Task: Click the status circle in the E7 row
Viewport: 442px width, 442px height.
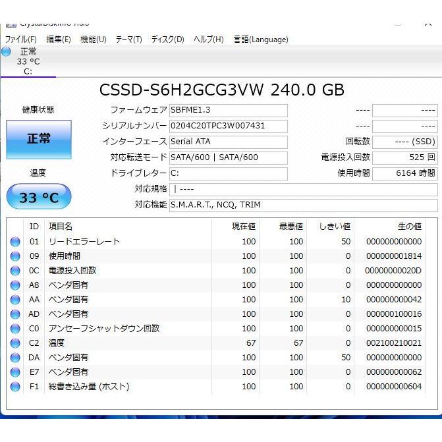Action: 15,372
